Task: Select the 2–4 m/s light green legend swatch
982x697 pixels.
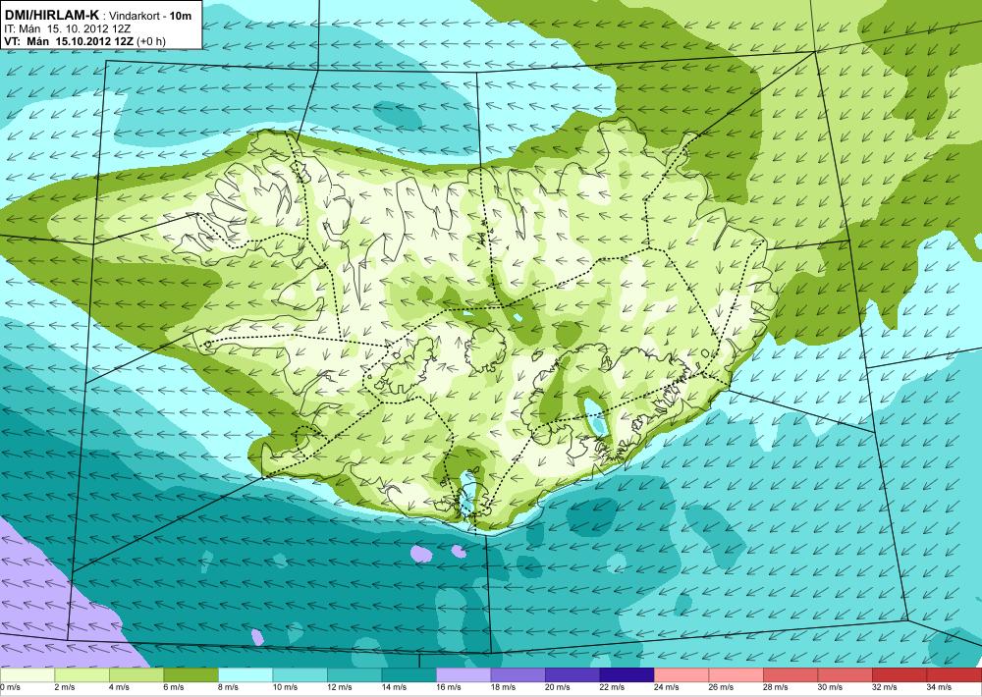Action: (82, 675)
